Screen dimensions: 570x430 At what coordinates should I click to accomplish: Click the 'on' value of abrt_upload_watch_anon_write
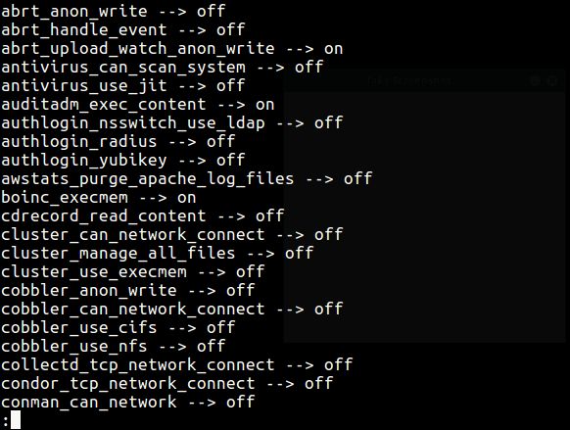(333, 49)
